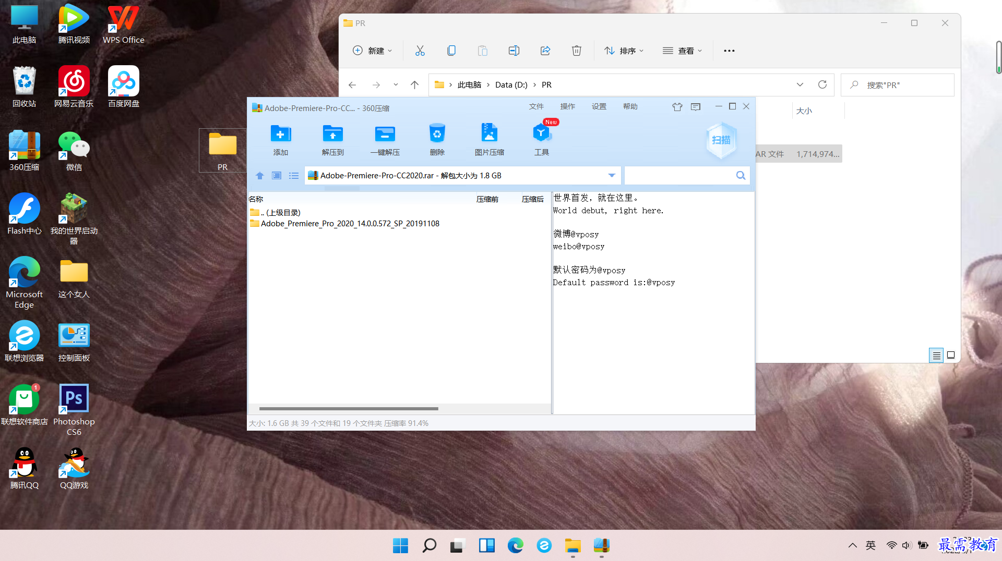Click the Delete trash icon in PR Explorer
Viewport: 1002px width, 561px height.
[x=577, y=51]
